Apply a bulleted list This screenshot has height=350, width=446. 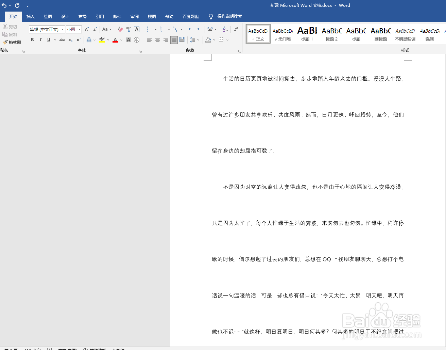(149, 30)
